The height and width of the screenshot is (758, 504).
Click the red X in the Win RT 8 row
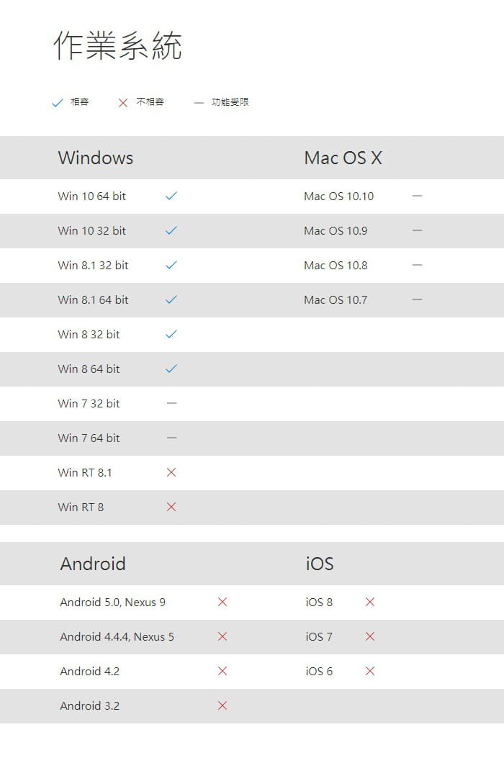(x=171, y=507)
